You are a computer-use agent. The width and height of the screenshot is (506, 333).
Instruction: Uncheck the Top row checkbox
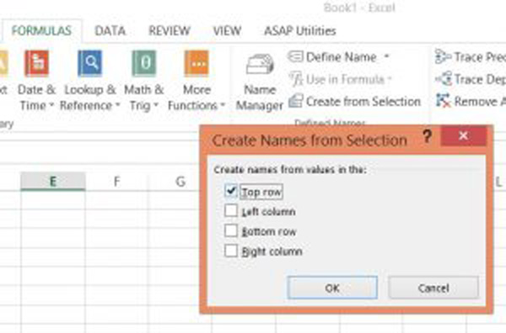(231, 191)
